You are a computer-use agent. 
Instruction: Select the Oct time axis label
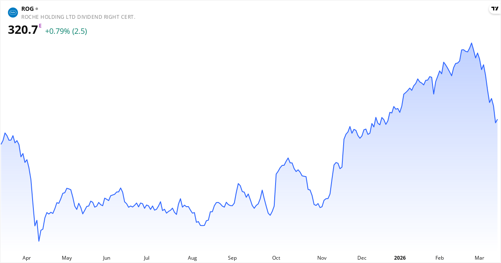(276, 258)
